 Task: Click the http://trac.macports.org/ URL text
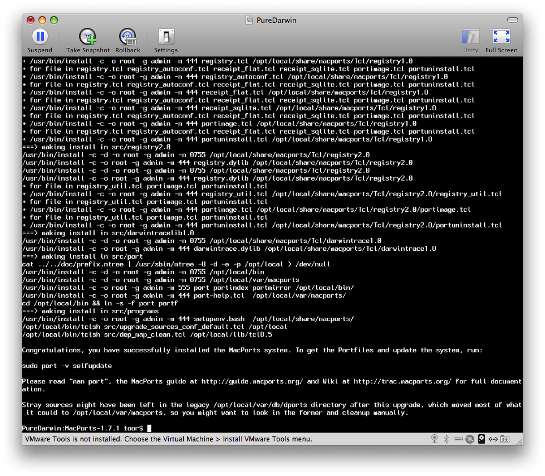(x=402, y=381)
